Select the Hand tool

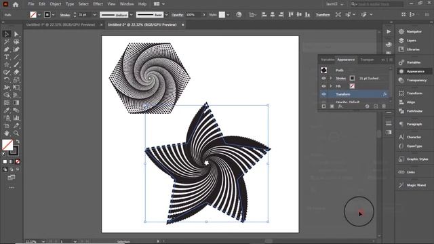[6, 133]
